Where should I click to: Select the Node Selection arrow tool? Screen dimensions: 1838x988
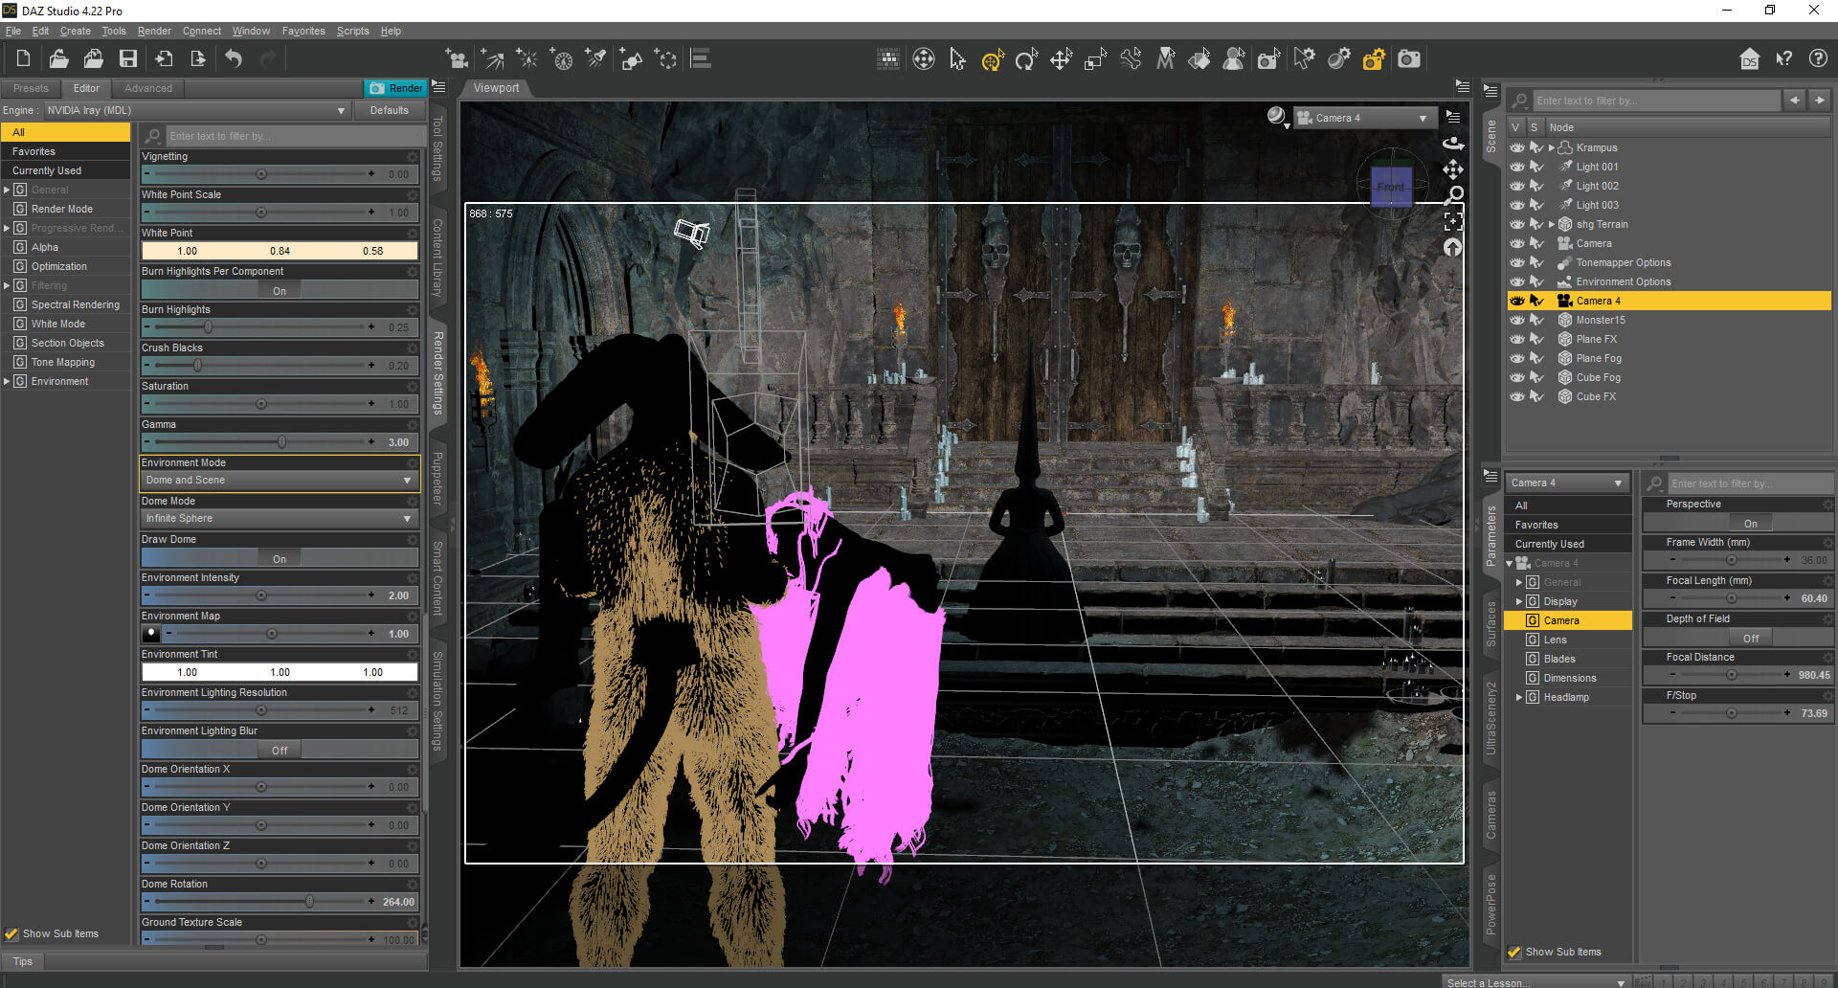[x=957, y=59]
